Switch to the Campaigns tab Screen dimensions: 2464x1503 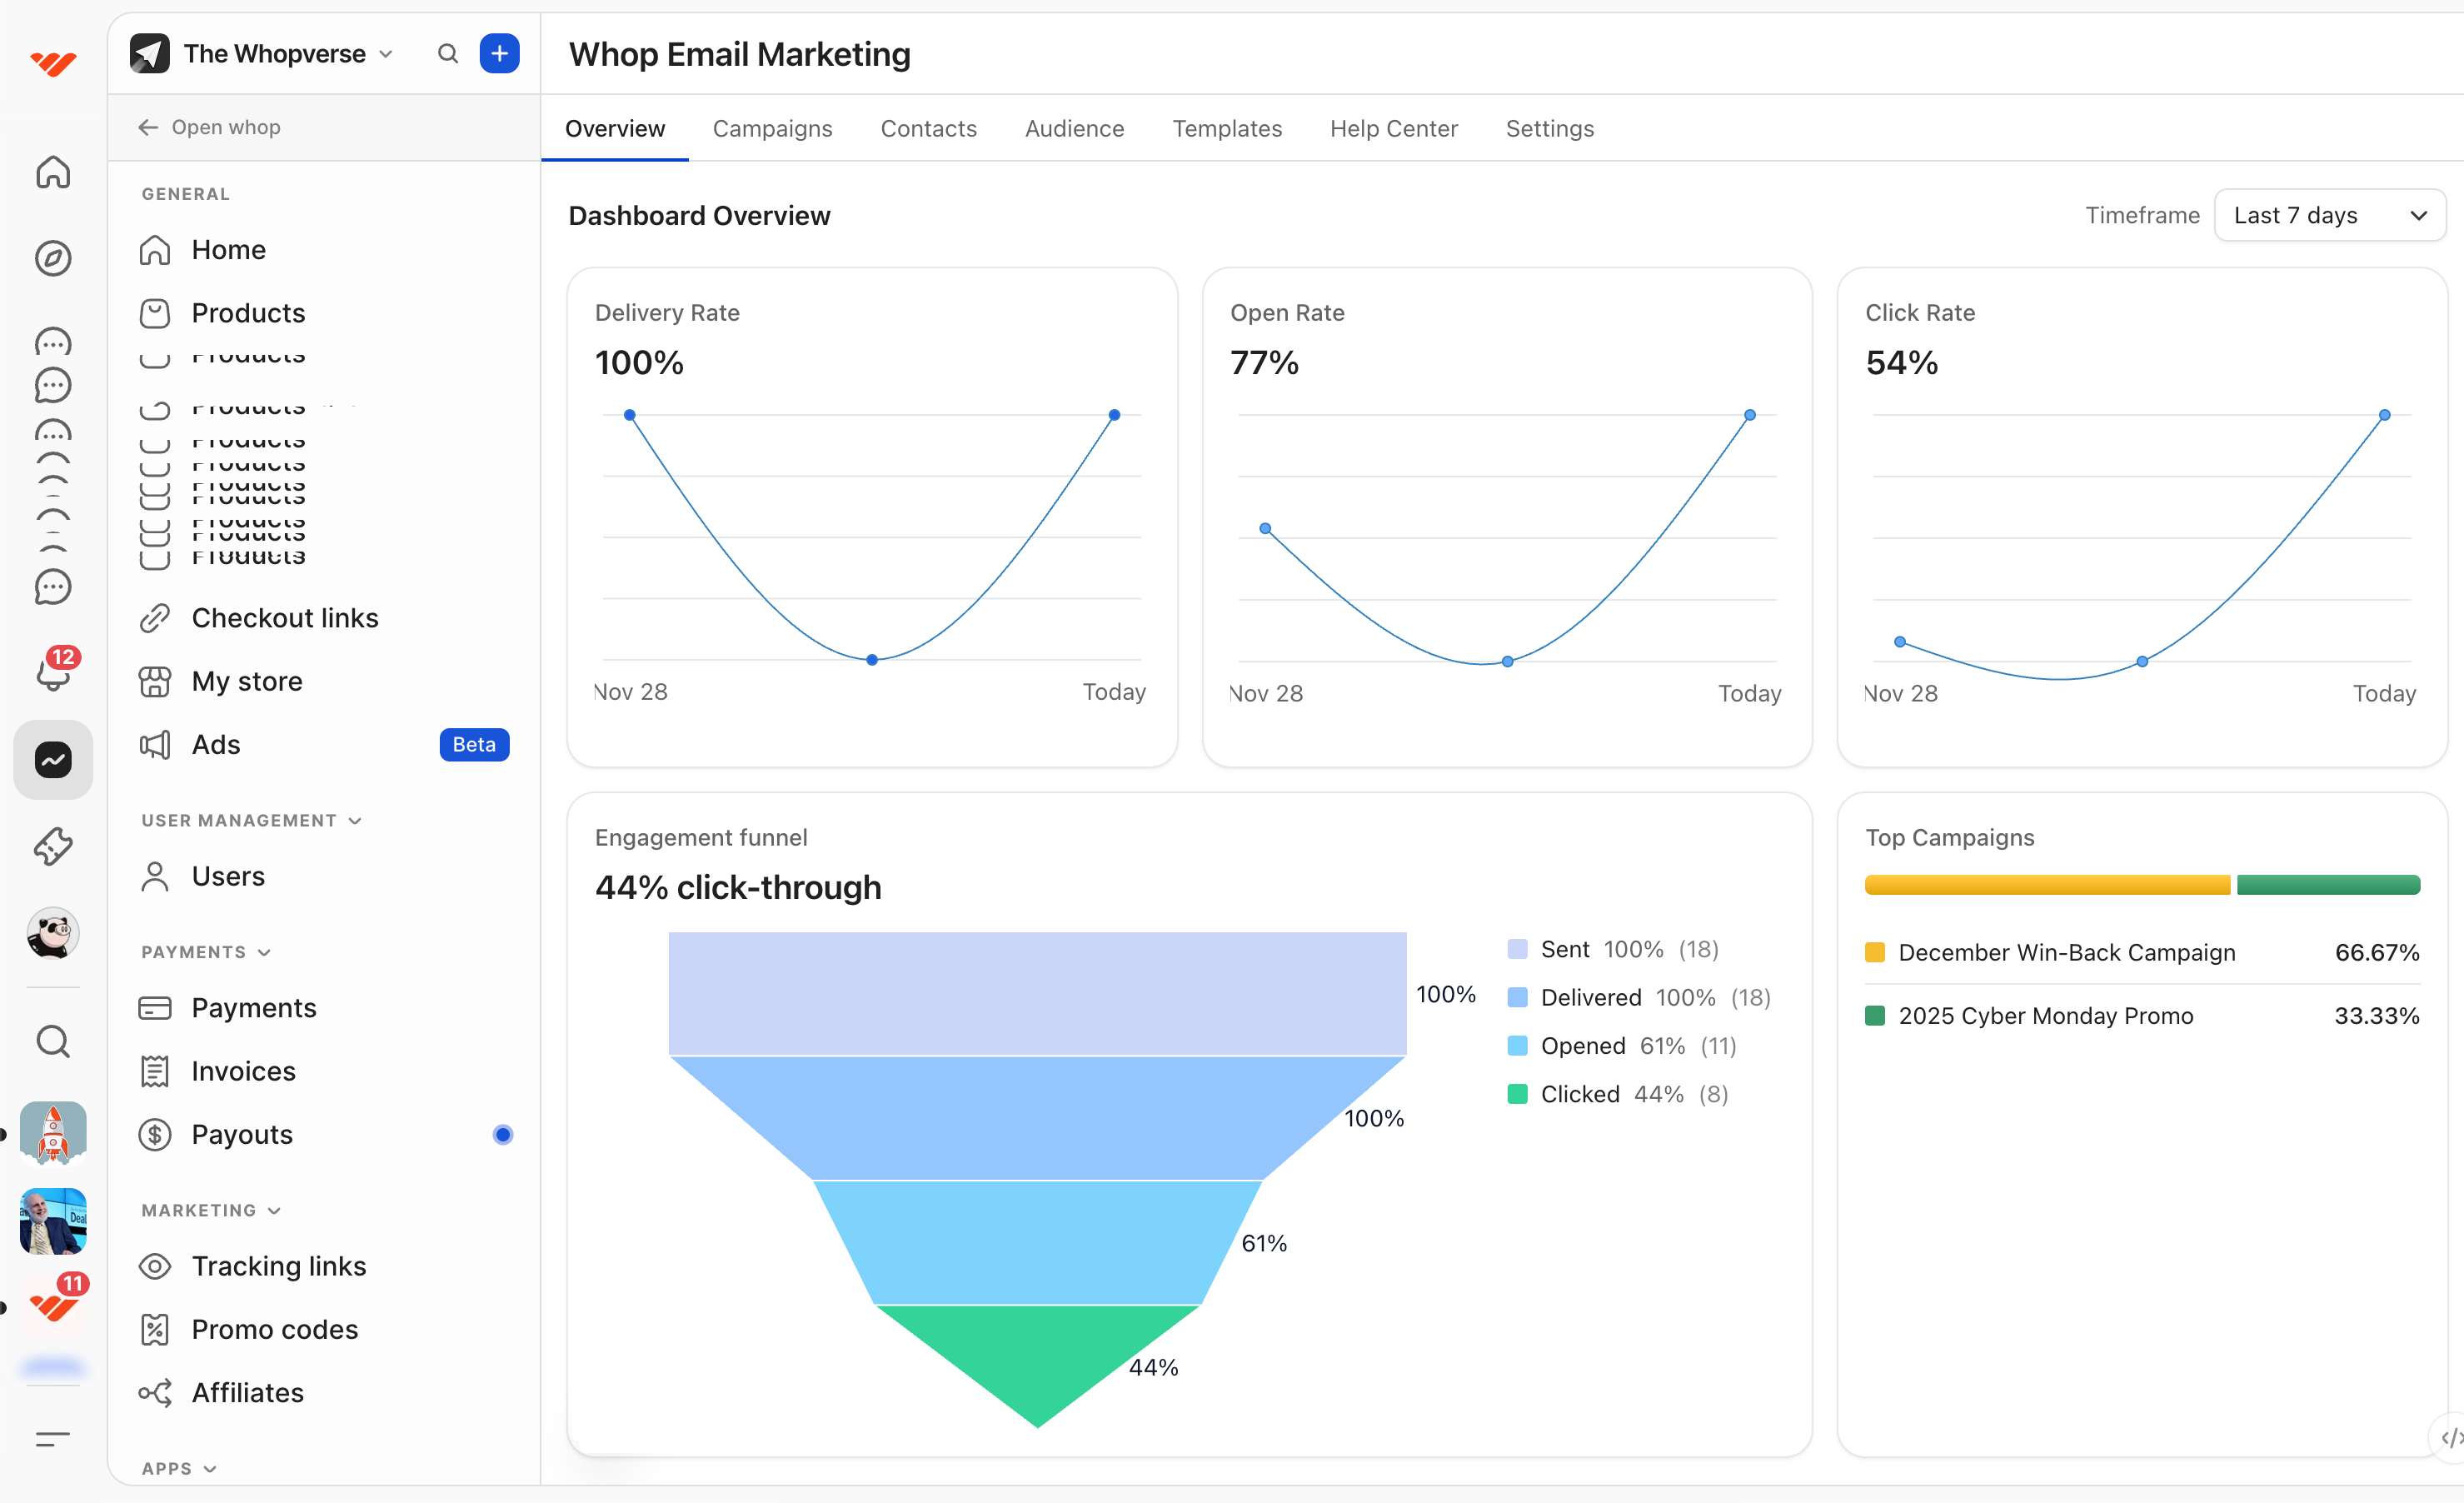772,128
